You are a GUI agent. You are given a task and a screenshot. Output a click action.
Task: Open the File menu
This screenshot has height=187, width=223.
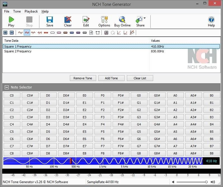click(7, 11)
